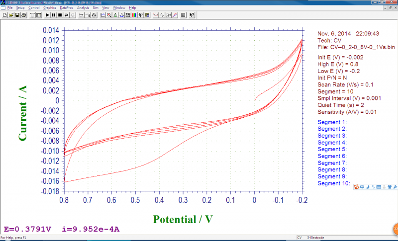Open a file using folder icon
The height and width of the screenshot is (241, 398).
11,15
